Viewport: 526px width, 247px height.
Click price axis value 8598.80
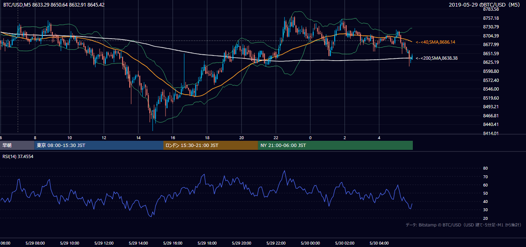point(491,71)
